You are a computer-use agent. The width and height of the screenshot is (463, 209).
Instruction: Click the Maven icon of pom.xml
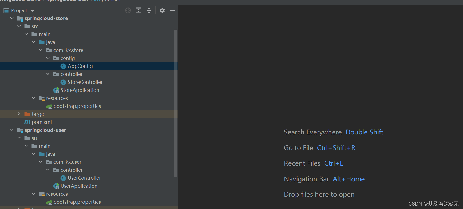(x=27, y=122)
